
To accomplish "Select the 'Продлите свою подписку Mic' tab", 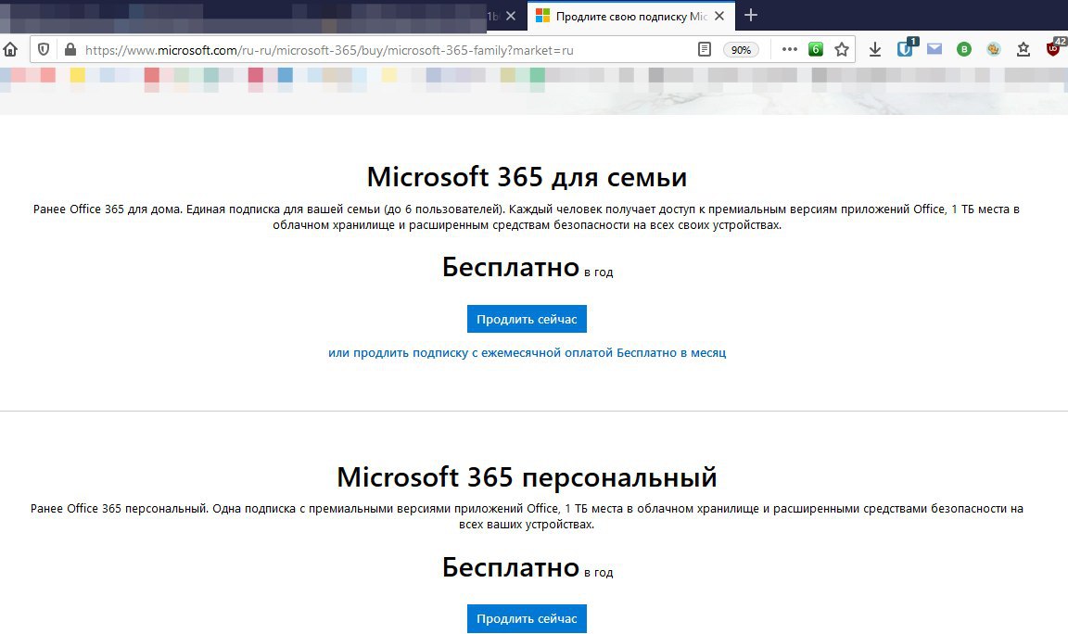I will [631, 16].
